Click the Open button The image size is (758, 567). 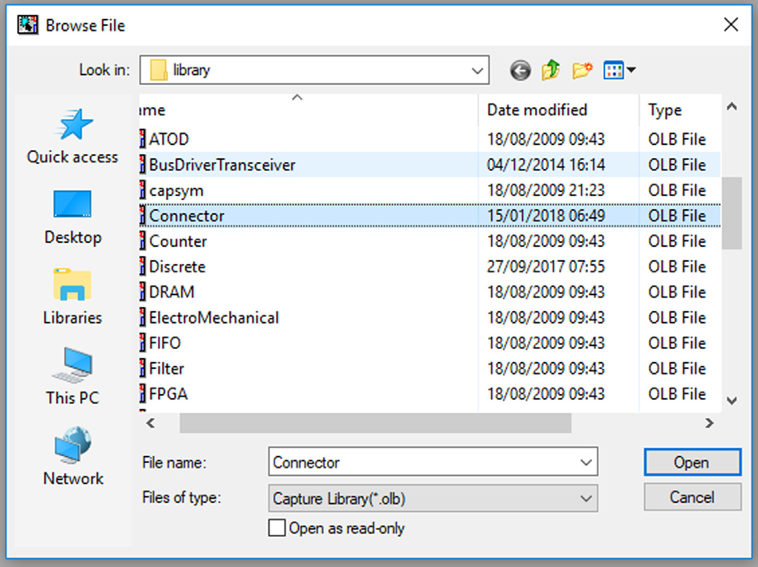click(692, 462)
